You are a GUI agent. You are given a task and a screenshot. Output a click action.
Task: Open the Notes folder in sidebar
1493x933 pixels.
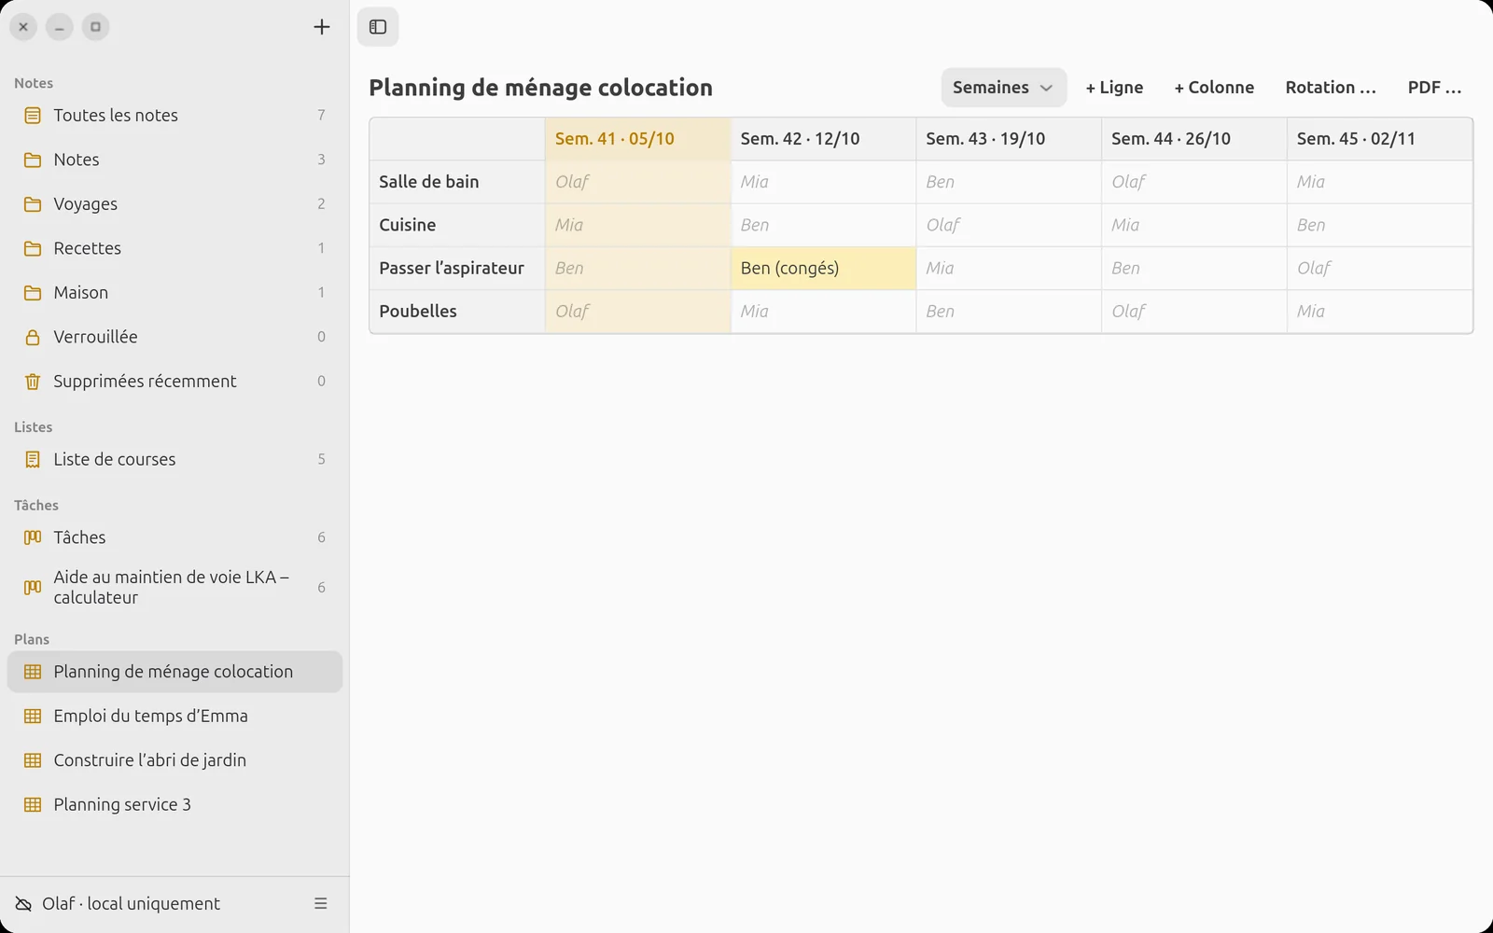(x=174, y=160)
